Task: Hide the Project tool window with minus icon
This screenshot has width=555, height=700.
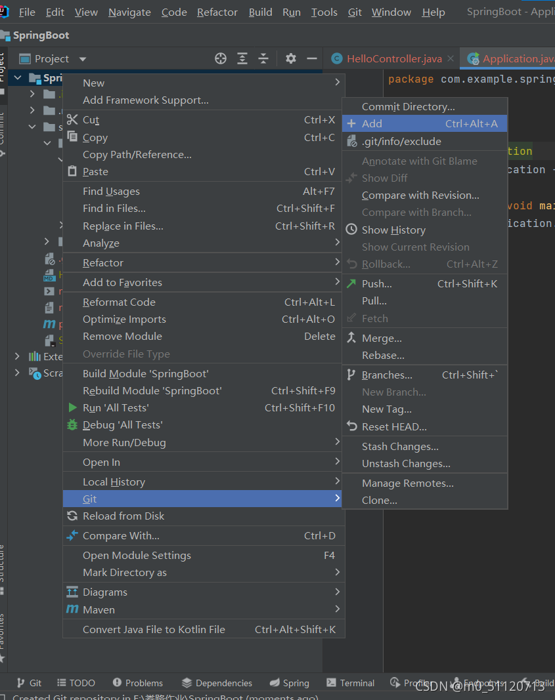Action: [312, 58]
